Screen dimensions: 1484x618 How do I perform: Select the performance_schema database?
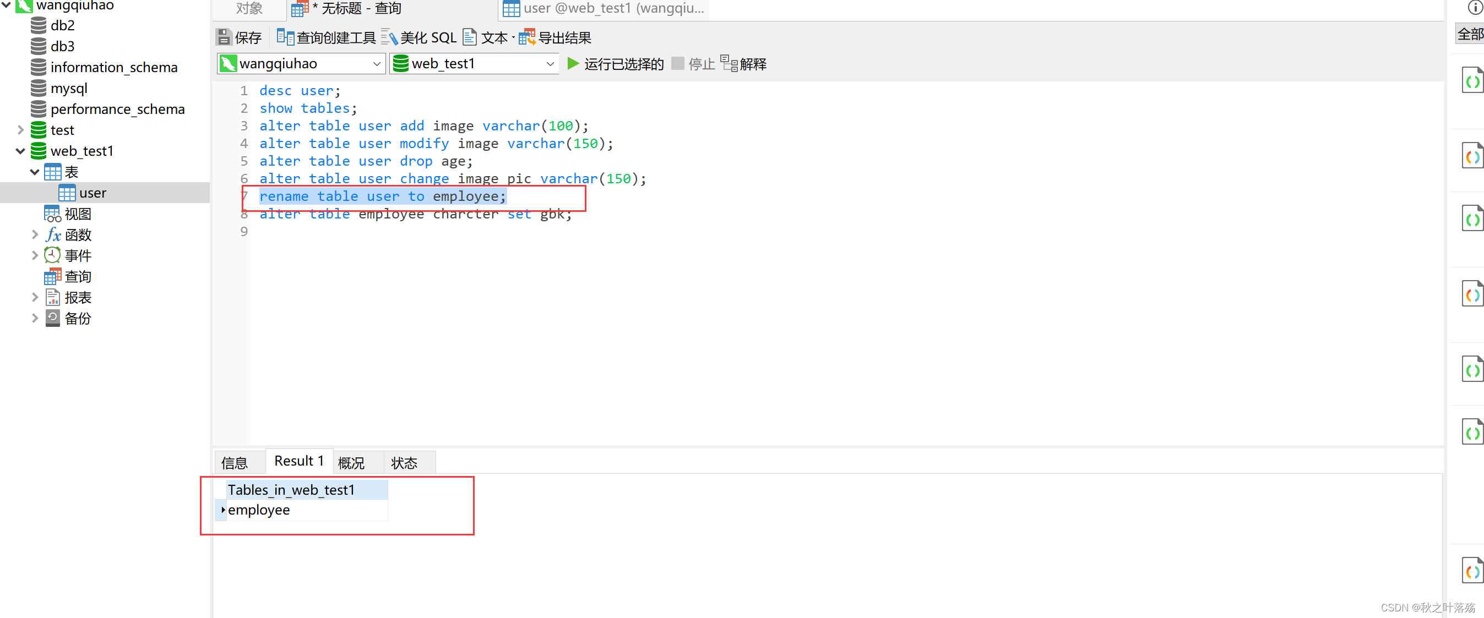click(x=117, y=109)
